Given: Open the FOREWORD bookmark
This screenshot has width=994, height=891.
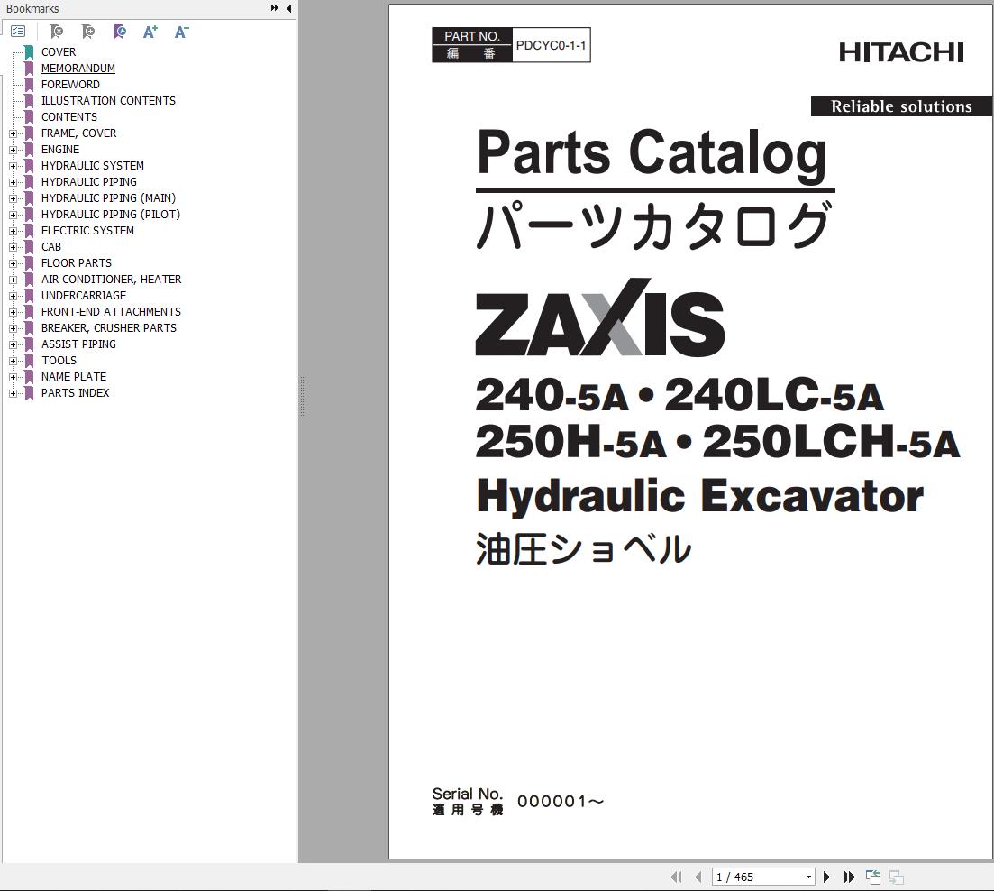Looking at the screenshot, I should 70,85.
